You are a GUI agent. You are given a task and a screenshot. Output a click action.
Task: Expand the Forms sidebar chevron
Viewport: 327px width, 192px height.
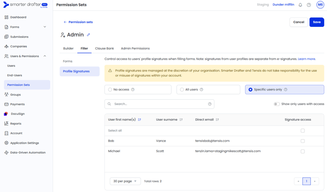click(44, 27)
